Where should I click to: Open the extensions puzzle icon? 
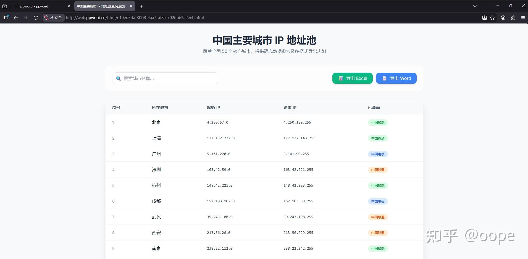tap(513, 18)
